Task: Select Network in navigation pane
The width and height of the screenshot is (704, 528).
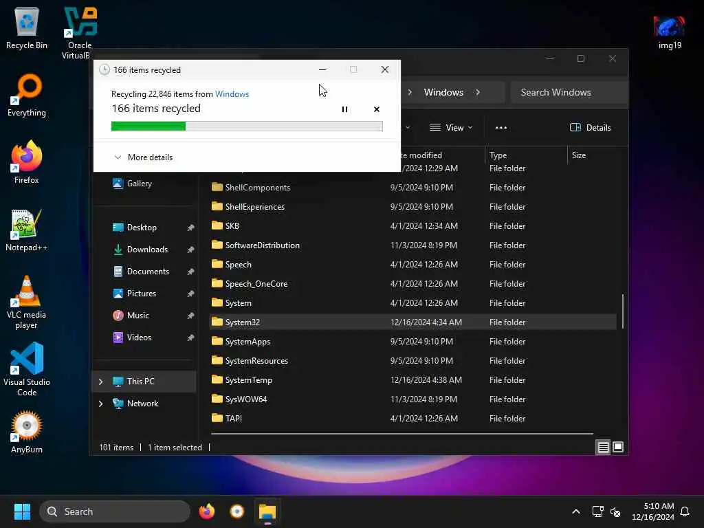Action: (x=144, y=403)
